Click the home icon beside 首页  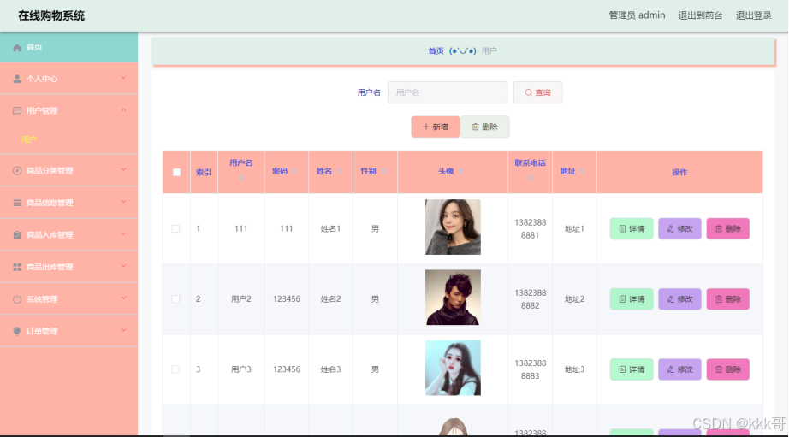tap(17, 48)
